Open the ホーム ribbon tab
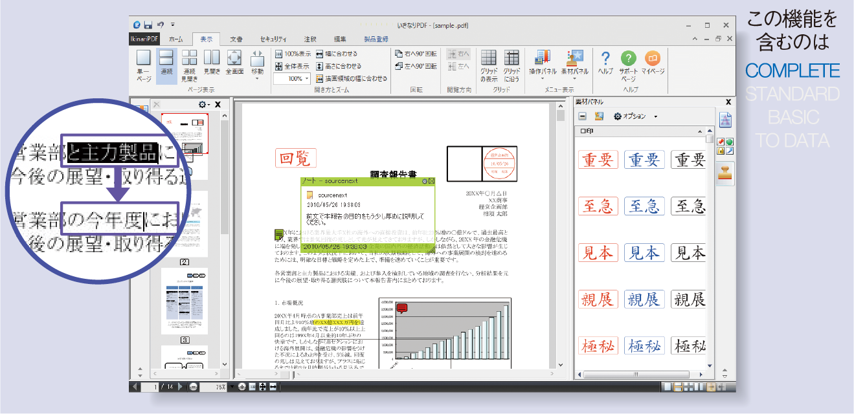Image resolution: width=854 pixels, height=414 pixels. coord(176,39)
